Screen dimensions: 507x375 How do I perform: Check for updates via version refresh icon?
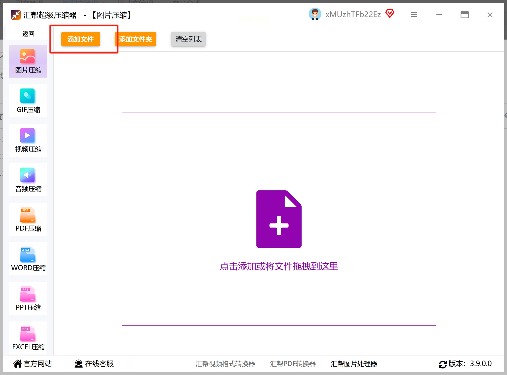pos(443,364)
